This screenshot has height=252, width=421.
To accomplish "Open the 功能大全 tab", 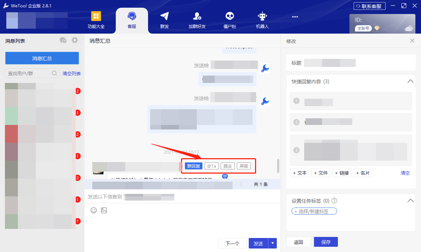I will pyautogui.click(x=96, y=20).
